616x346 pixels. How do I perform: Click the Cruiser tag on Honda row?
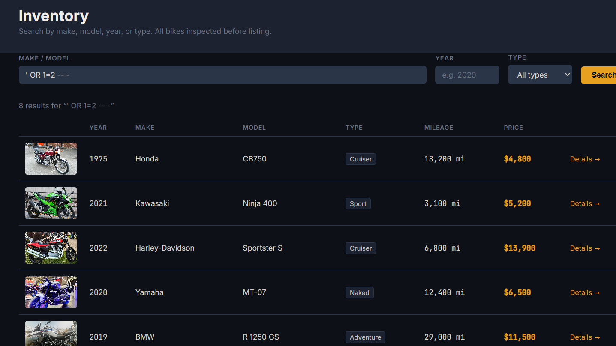click(361, 159)
